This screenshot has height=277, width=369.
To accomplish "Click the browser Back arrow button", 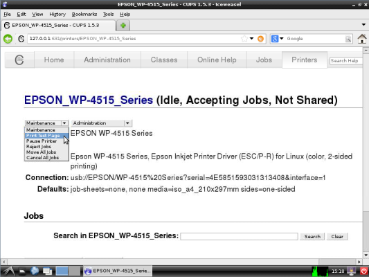I will click(x=8, y=39).
